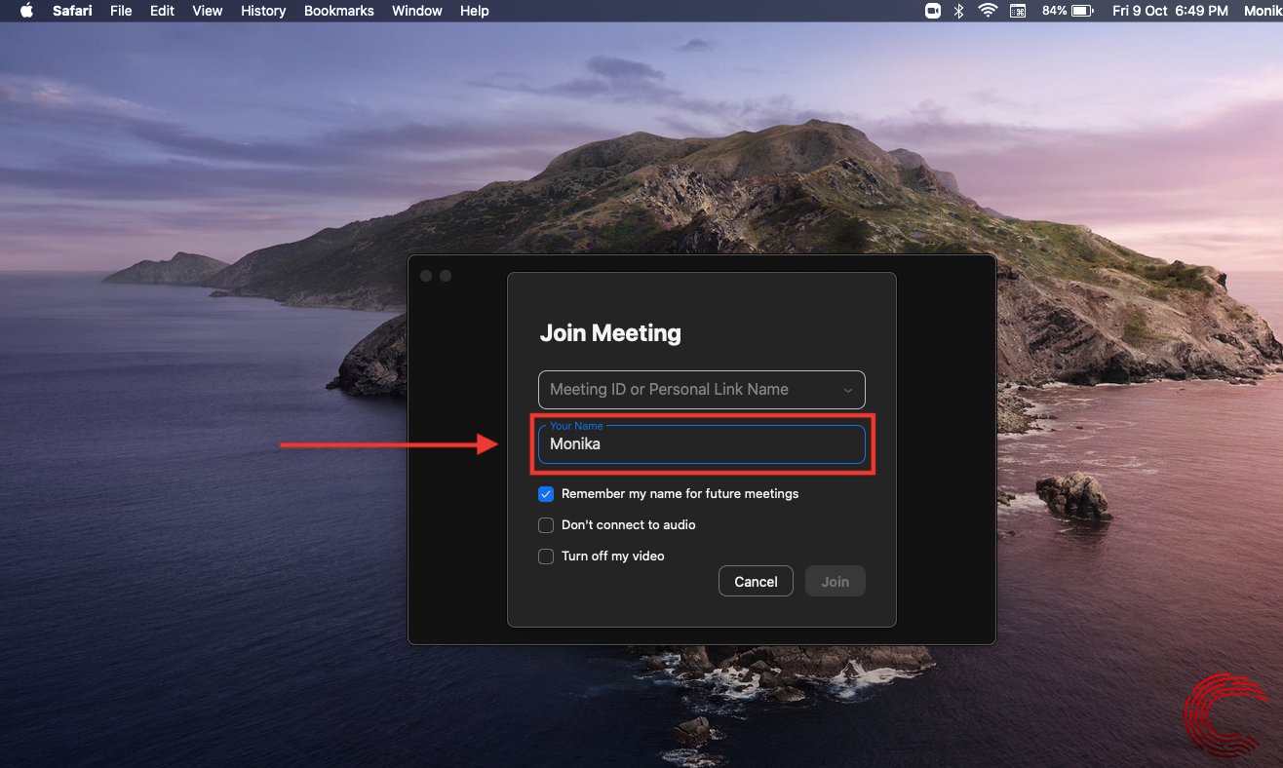Click the Join button

coord(835,581)
